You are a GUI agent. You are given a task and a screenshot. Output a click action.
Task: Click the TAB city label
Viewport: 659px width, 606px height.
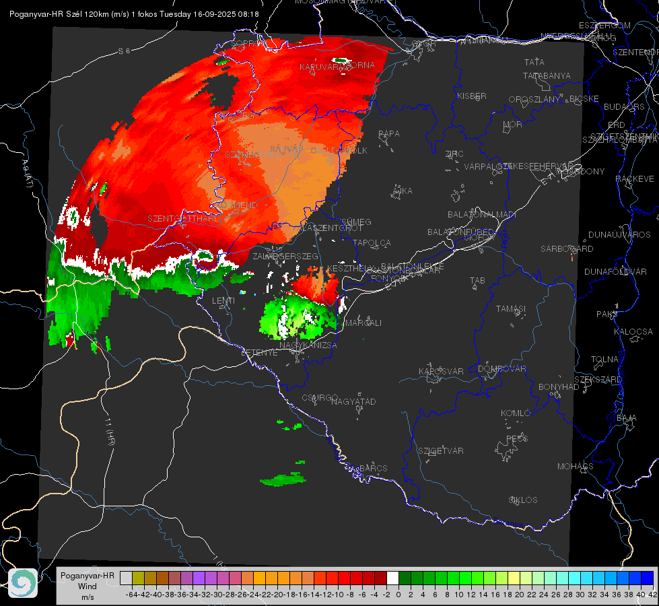pos(477,281)
